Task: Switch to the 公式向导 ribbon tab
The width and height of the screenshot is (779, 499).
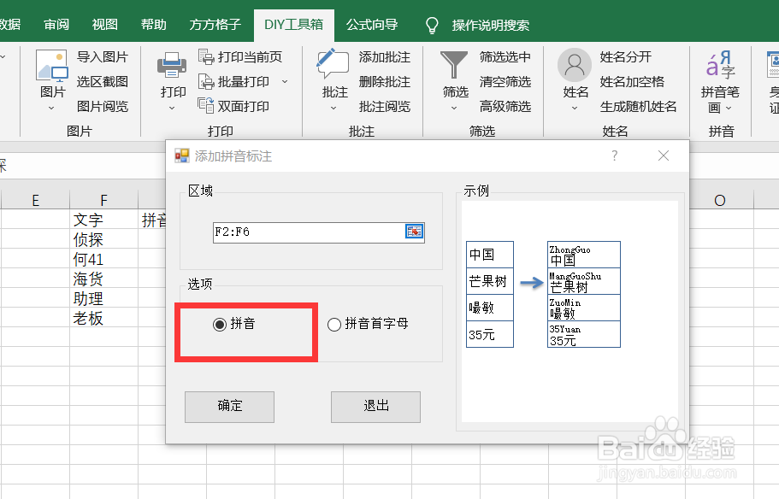Action: [371, 25]
